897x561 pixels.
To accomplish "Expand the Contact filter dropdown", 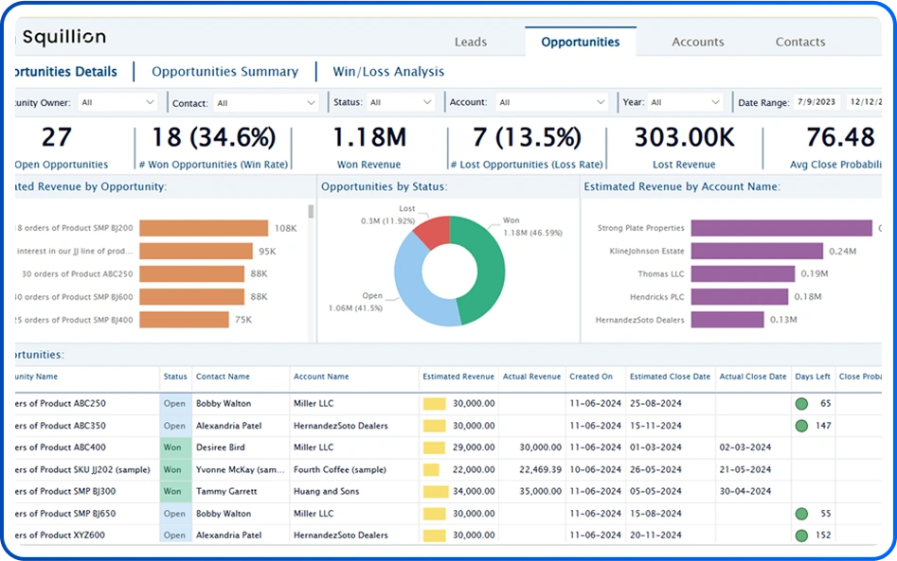I will [x=265, y=102].
